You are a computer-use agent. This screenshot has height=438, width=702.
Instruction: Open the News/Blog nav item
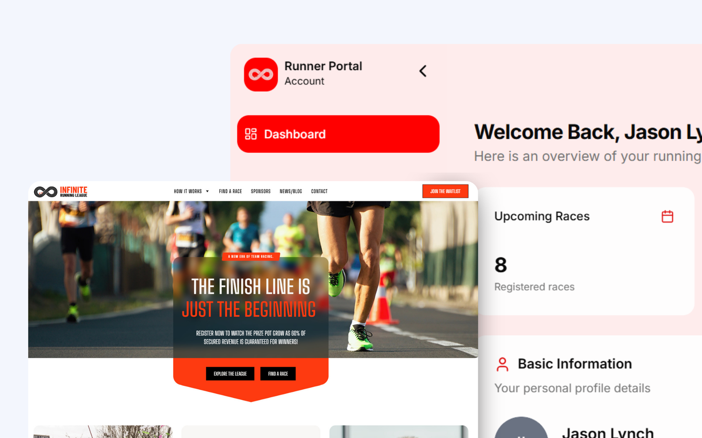(291, 192)
